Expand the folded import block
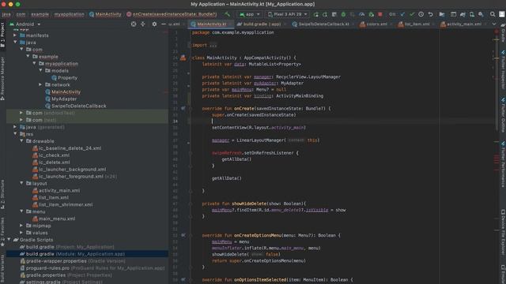This screenshot has height=284, width=506. click(213, 45)
